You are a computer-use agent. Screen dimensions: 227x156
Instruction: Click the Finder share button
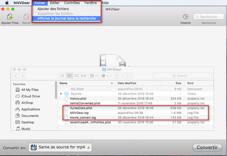(x=117, y=76)
